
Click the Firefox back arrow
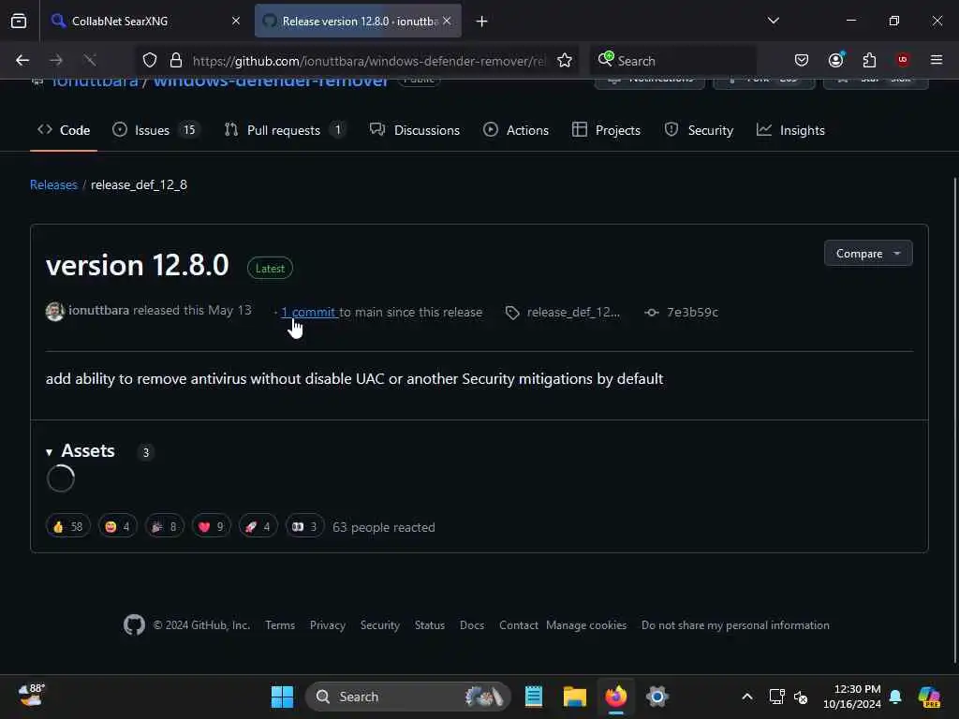(22, 60)
